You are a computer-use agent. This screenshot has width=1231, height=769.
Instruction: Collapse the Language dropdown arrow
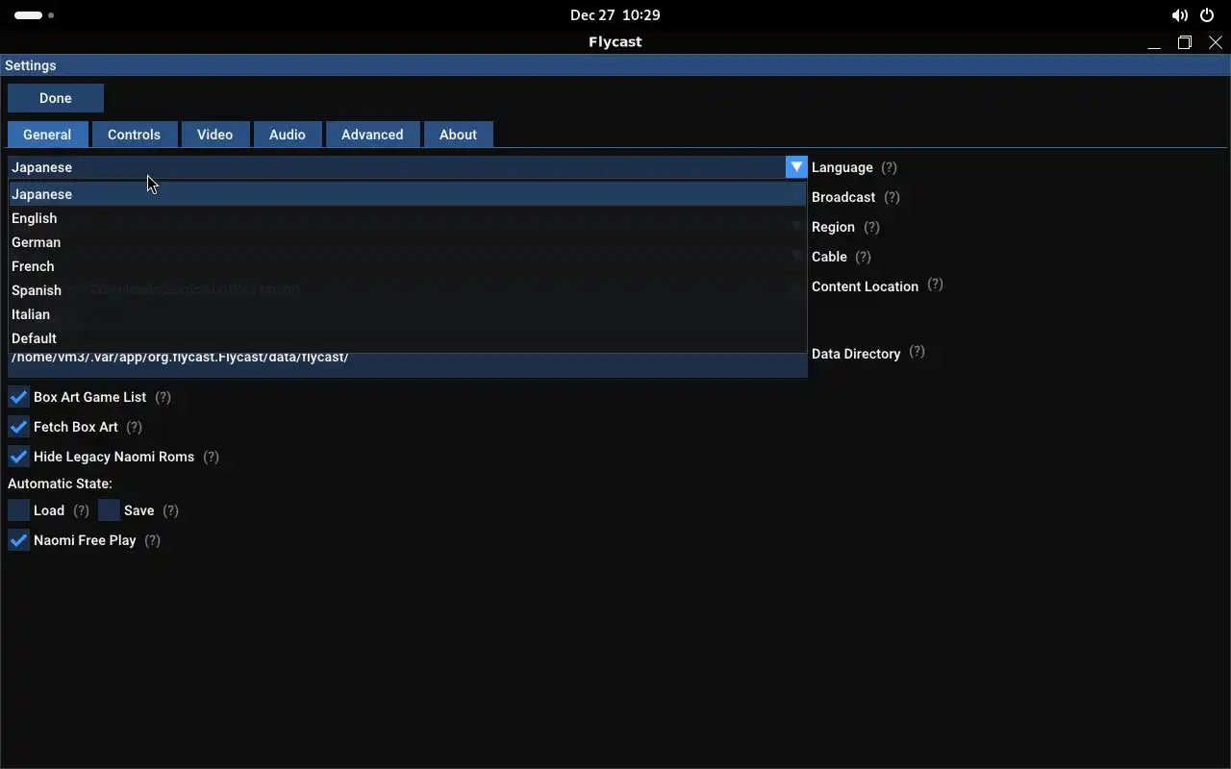796,167
